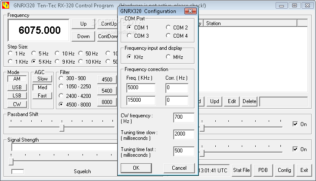Tune frequency Up

pos(83,24)
